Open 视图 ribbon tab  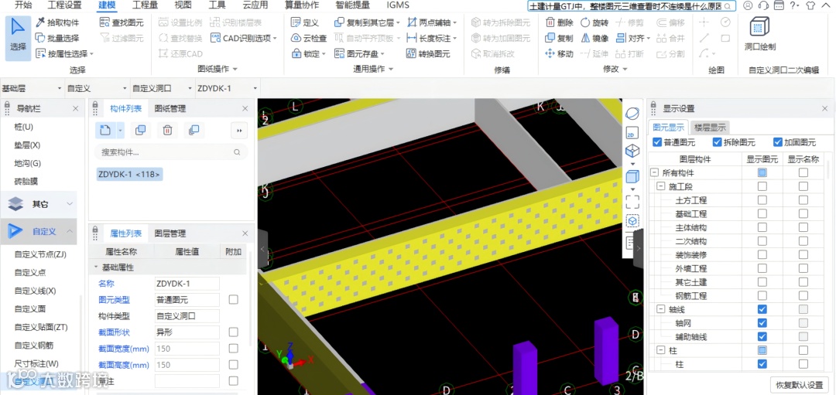(183, 5)
